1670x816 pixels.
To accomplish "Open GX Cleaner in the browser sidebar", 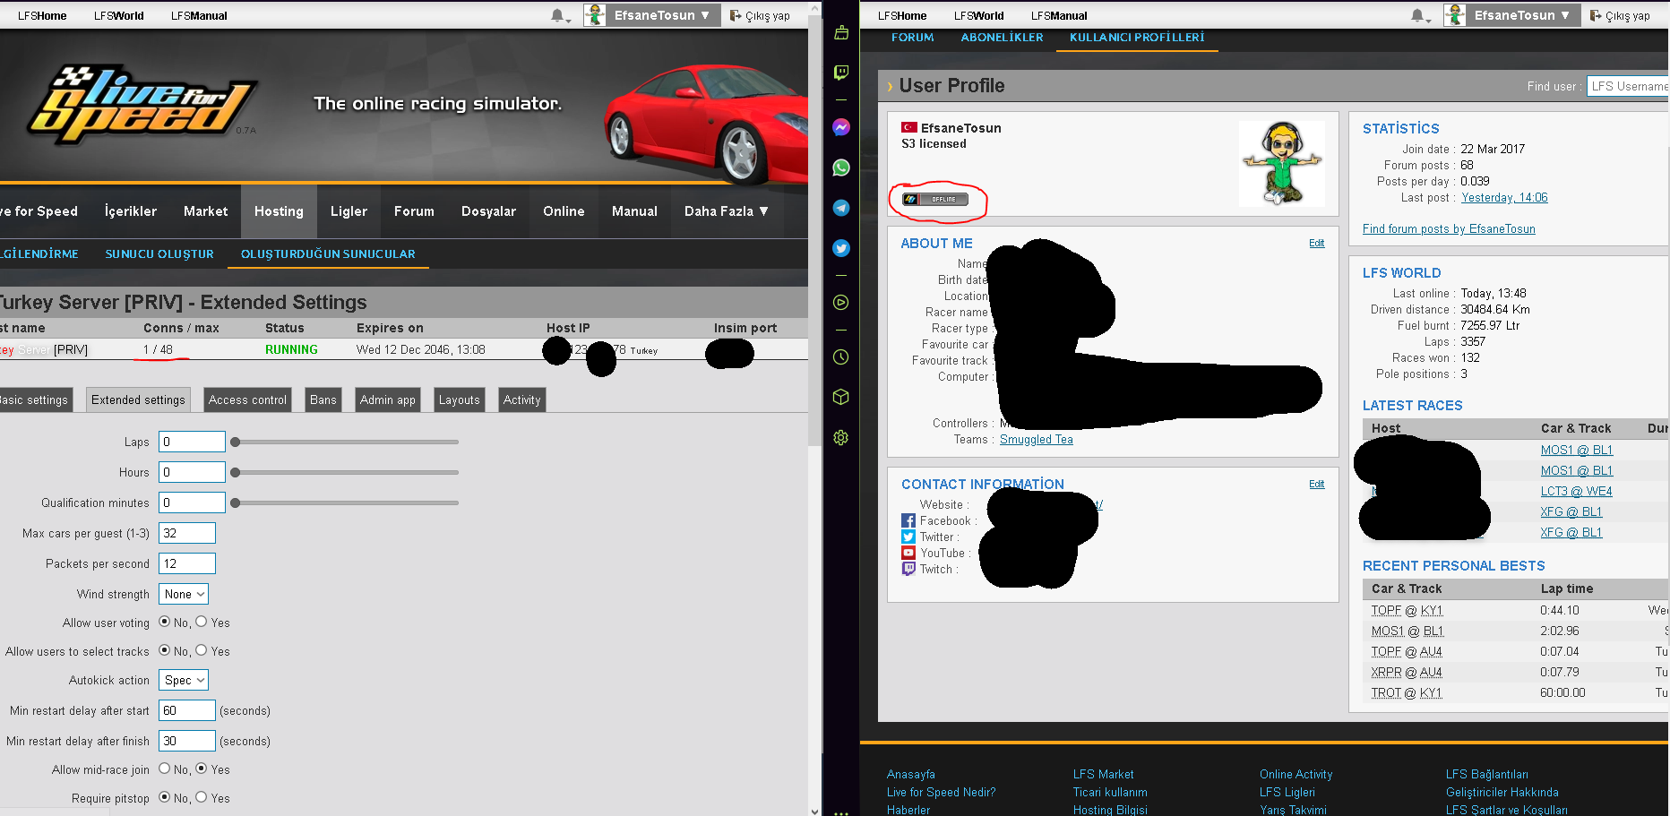I will pyautogui.click(x=841, y=33).
